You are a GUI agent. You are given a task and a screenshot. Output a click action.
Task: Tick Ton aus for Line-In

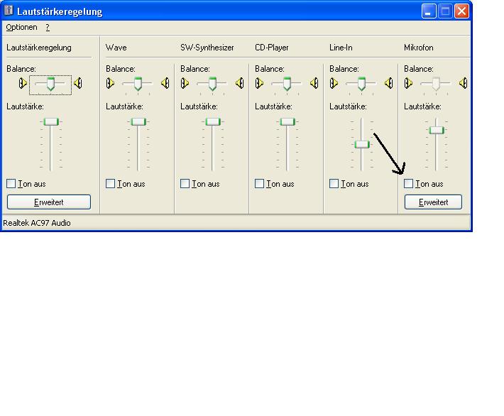[x=334, y=184]
